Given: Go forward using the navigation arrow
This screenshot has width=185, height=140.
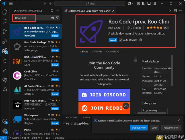Looking at the screenshot, I should (50, 3).
